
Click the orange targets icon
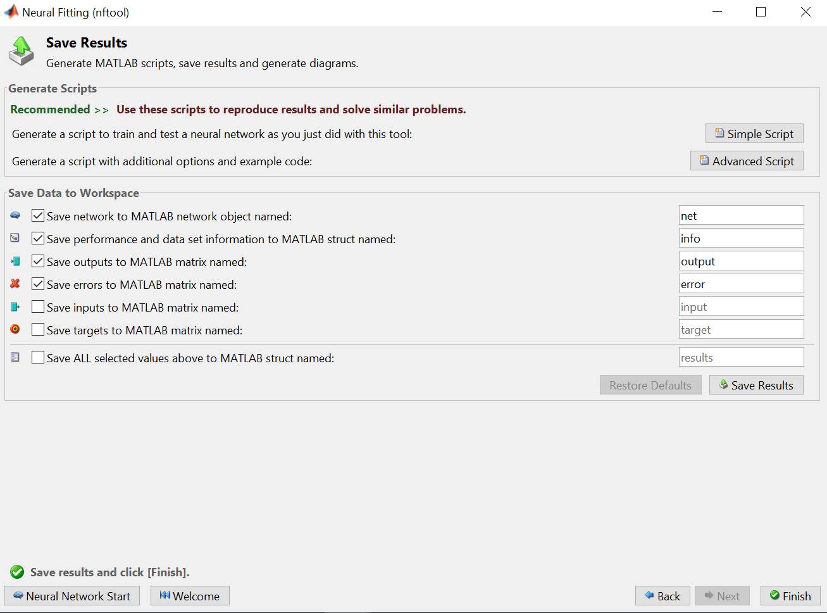(x=15, y=330)
